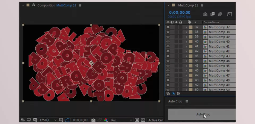Viewport: 255px width, 124px height.
Task: Expand layer 49 disclosure triangle
Action: (186, 85)
